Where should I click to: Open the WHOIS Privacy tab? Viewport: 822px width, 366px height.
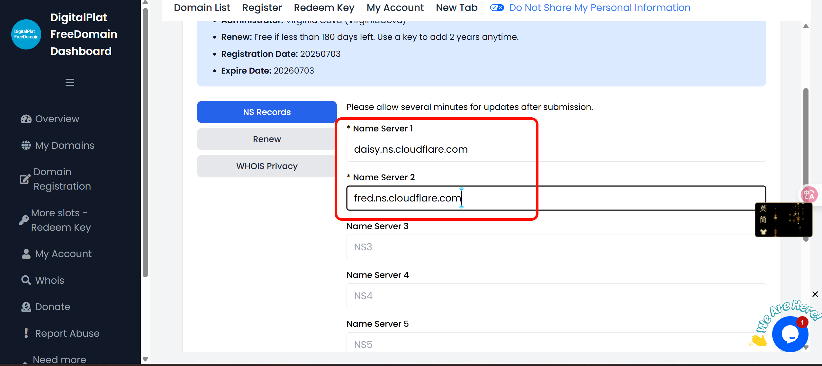266,166
